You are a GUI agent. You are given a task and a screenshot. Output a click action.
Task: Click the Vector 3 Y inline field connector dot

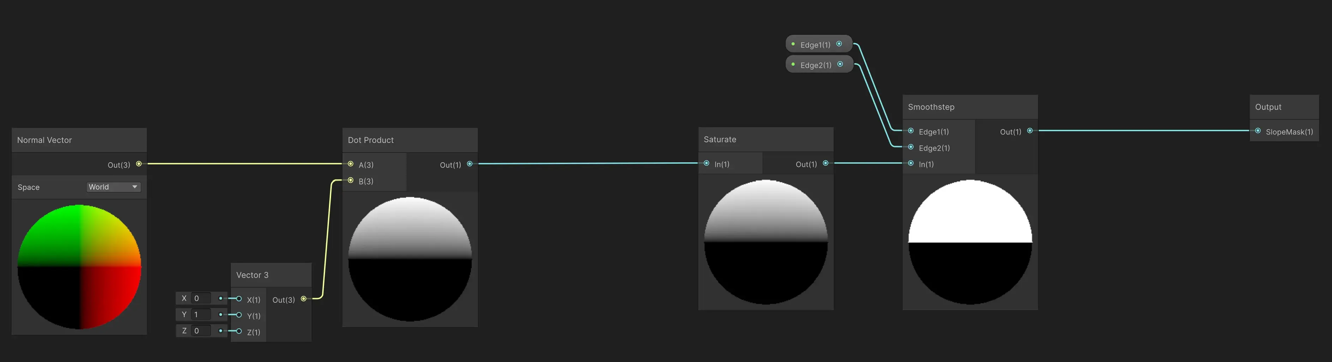tap(221, 314)
